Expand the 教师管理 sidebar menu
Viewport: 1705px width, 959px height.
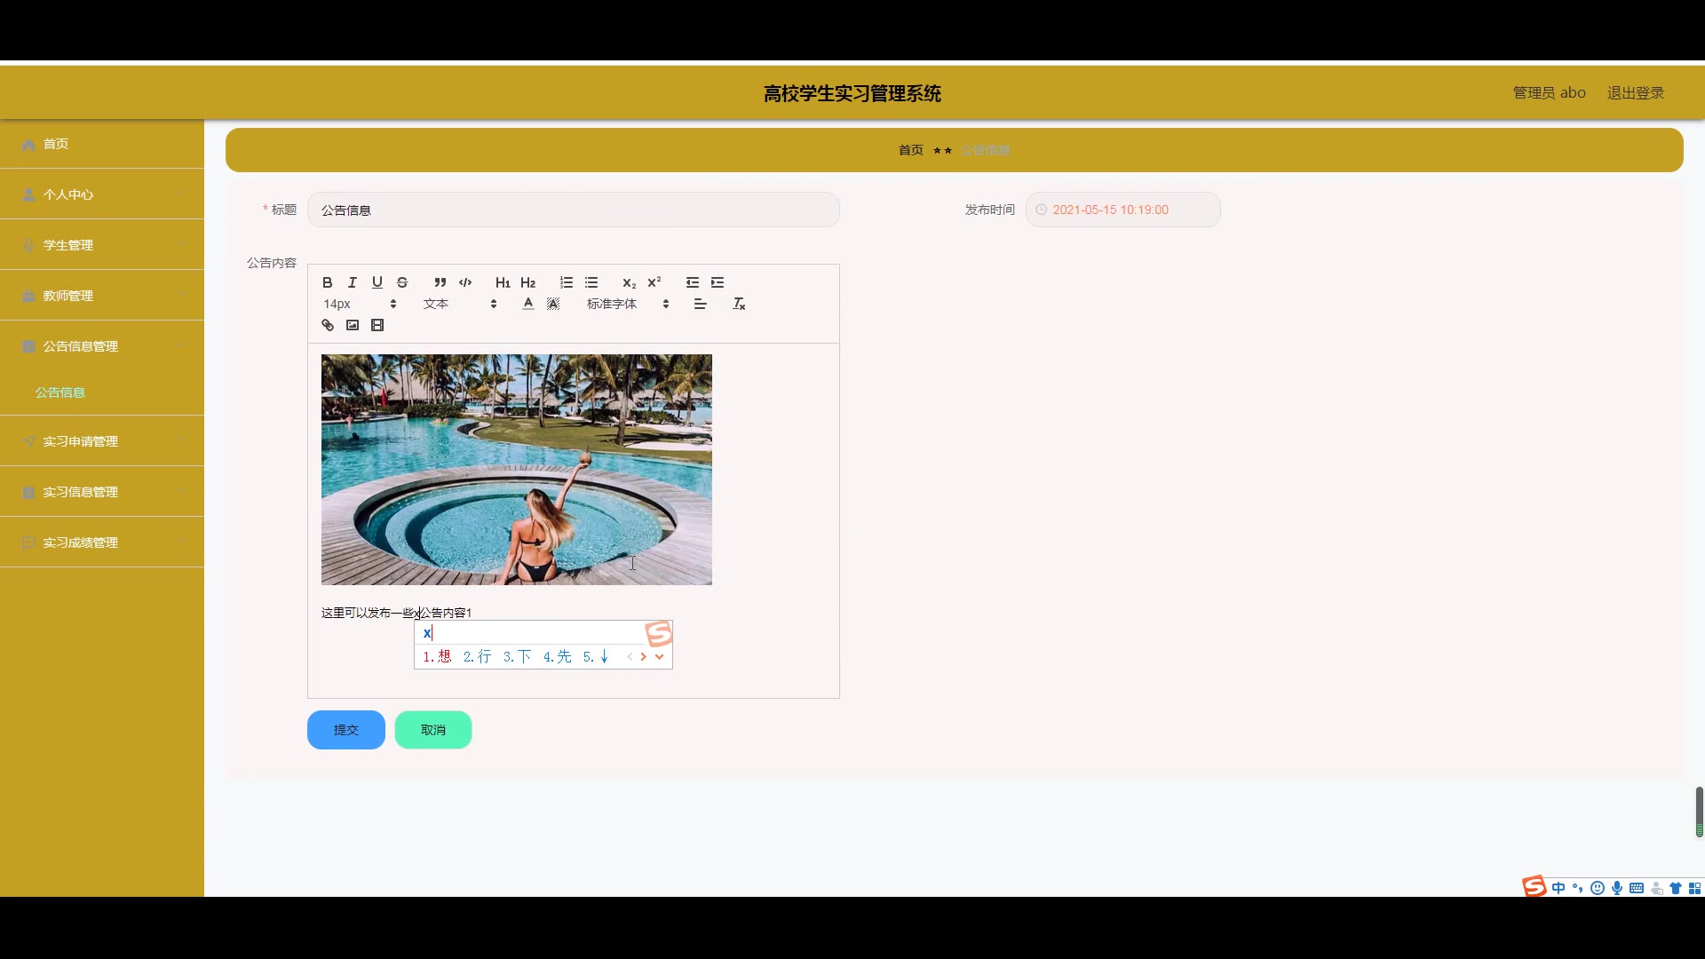(x=102, y=296)
